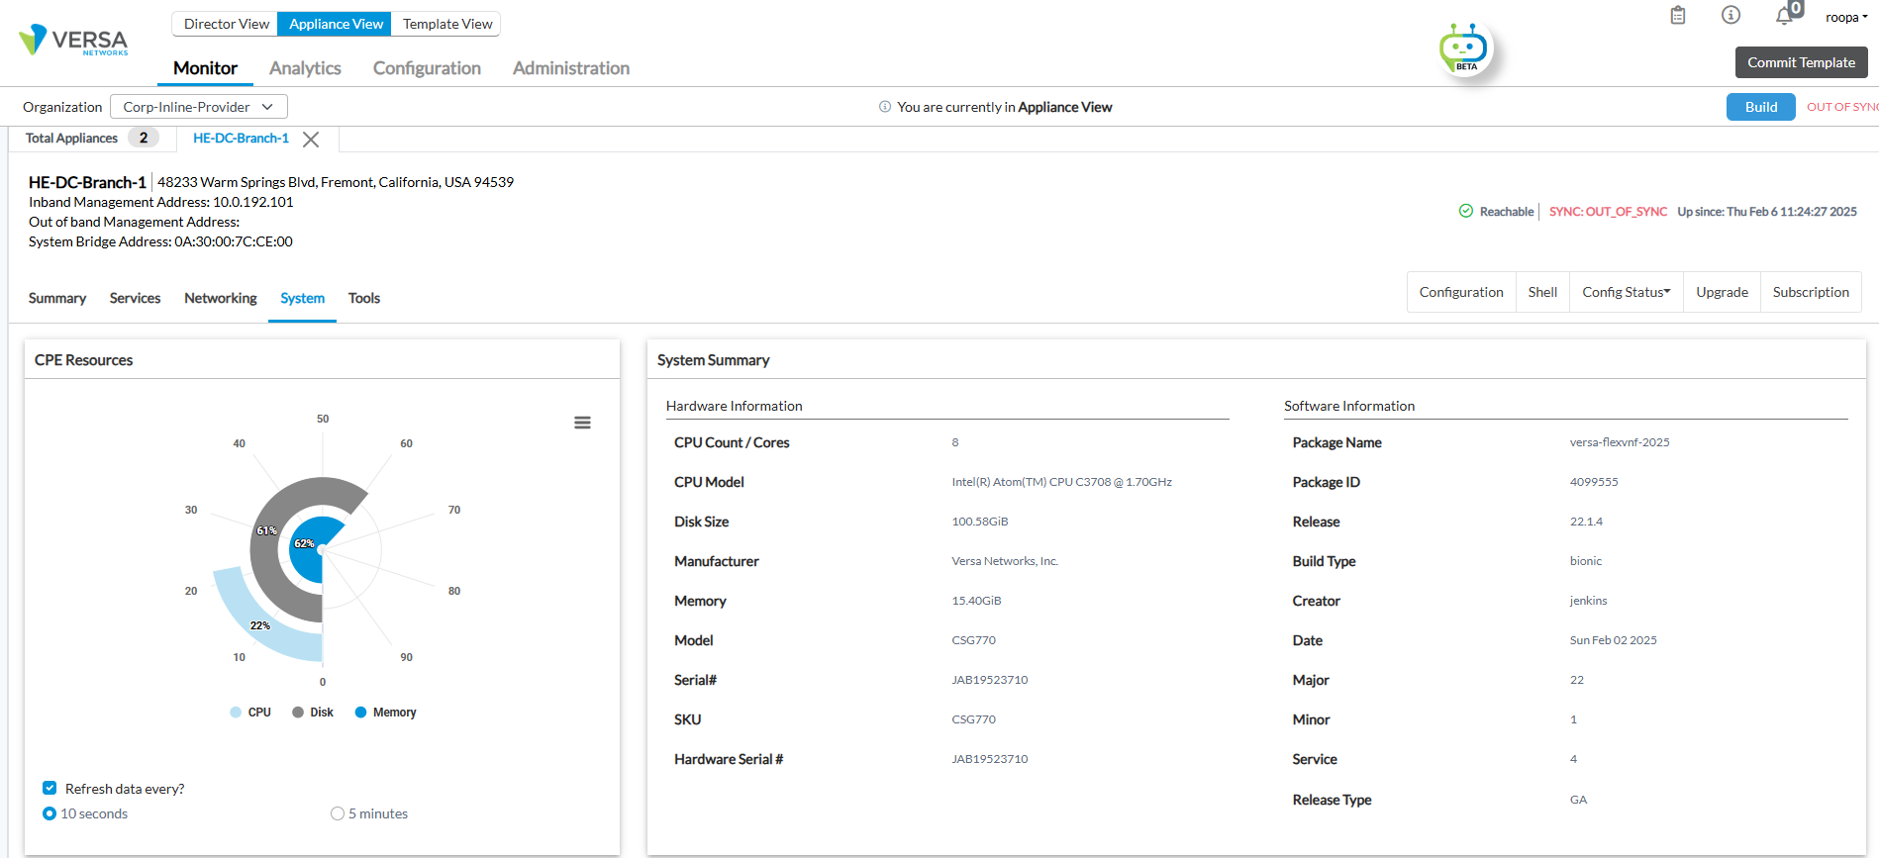Open the Monitor main menu
Image resolution: width=1879 pixels, height=858 pixels.
point(205,68)
